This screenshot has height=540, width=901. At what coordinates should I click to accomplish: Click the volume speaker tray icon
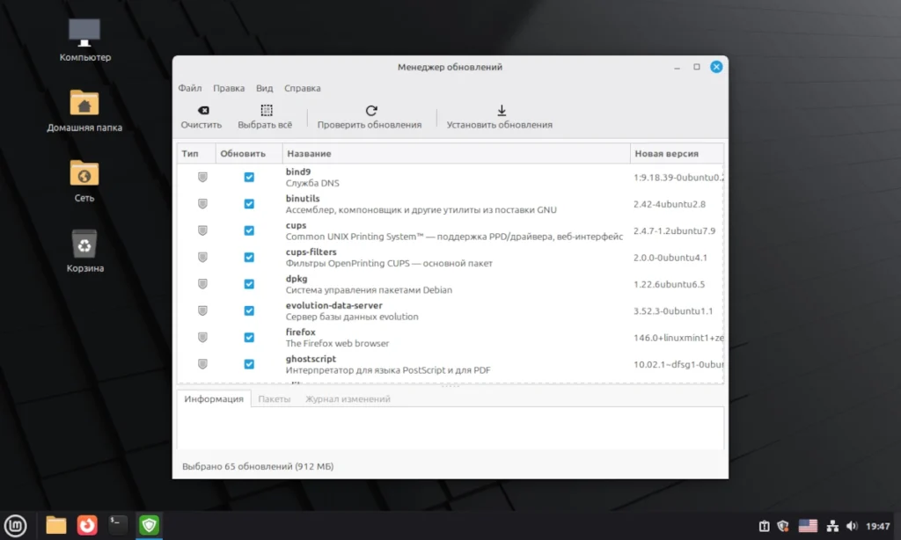852,526
